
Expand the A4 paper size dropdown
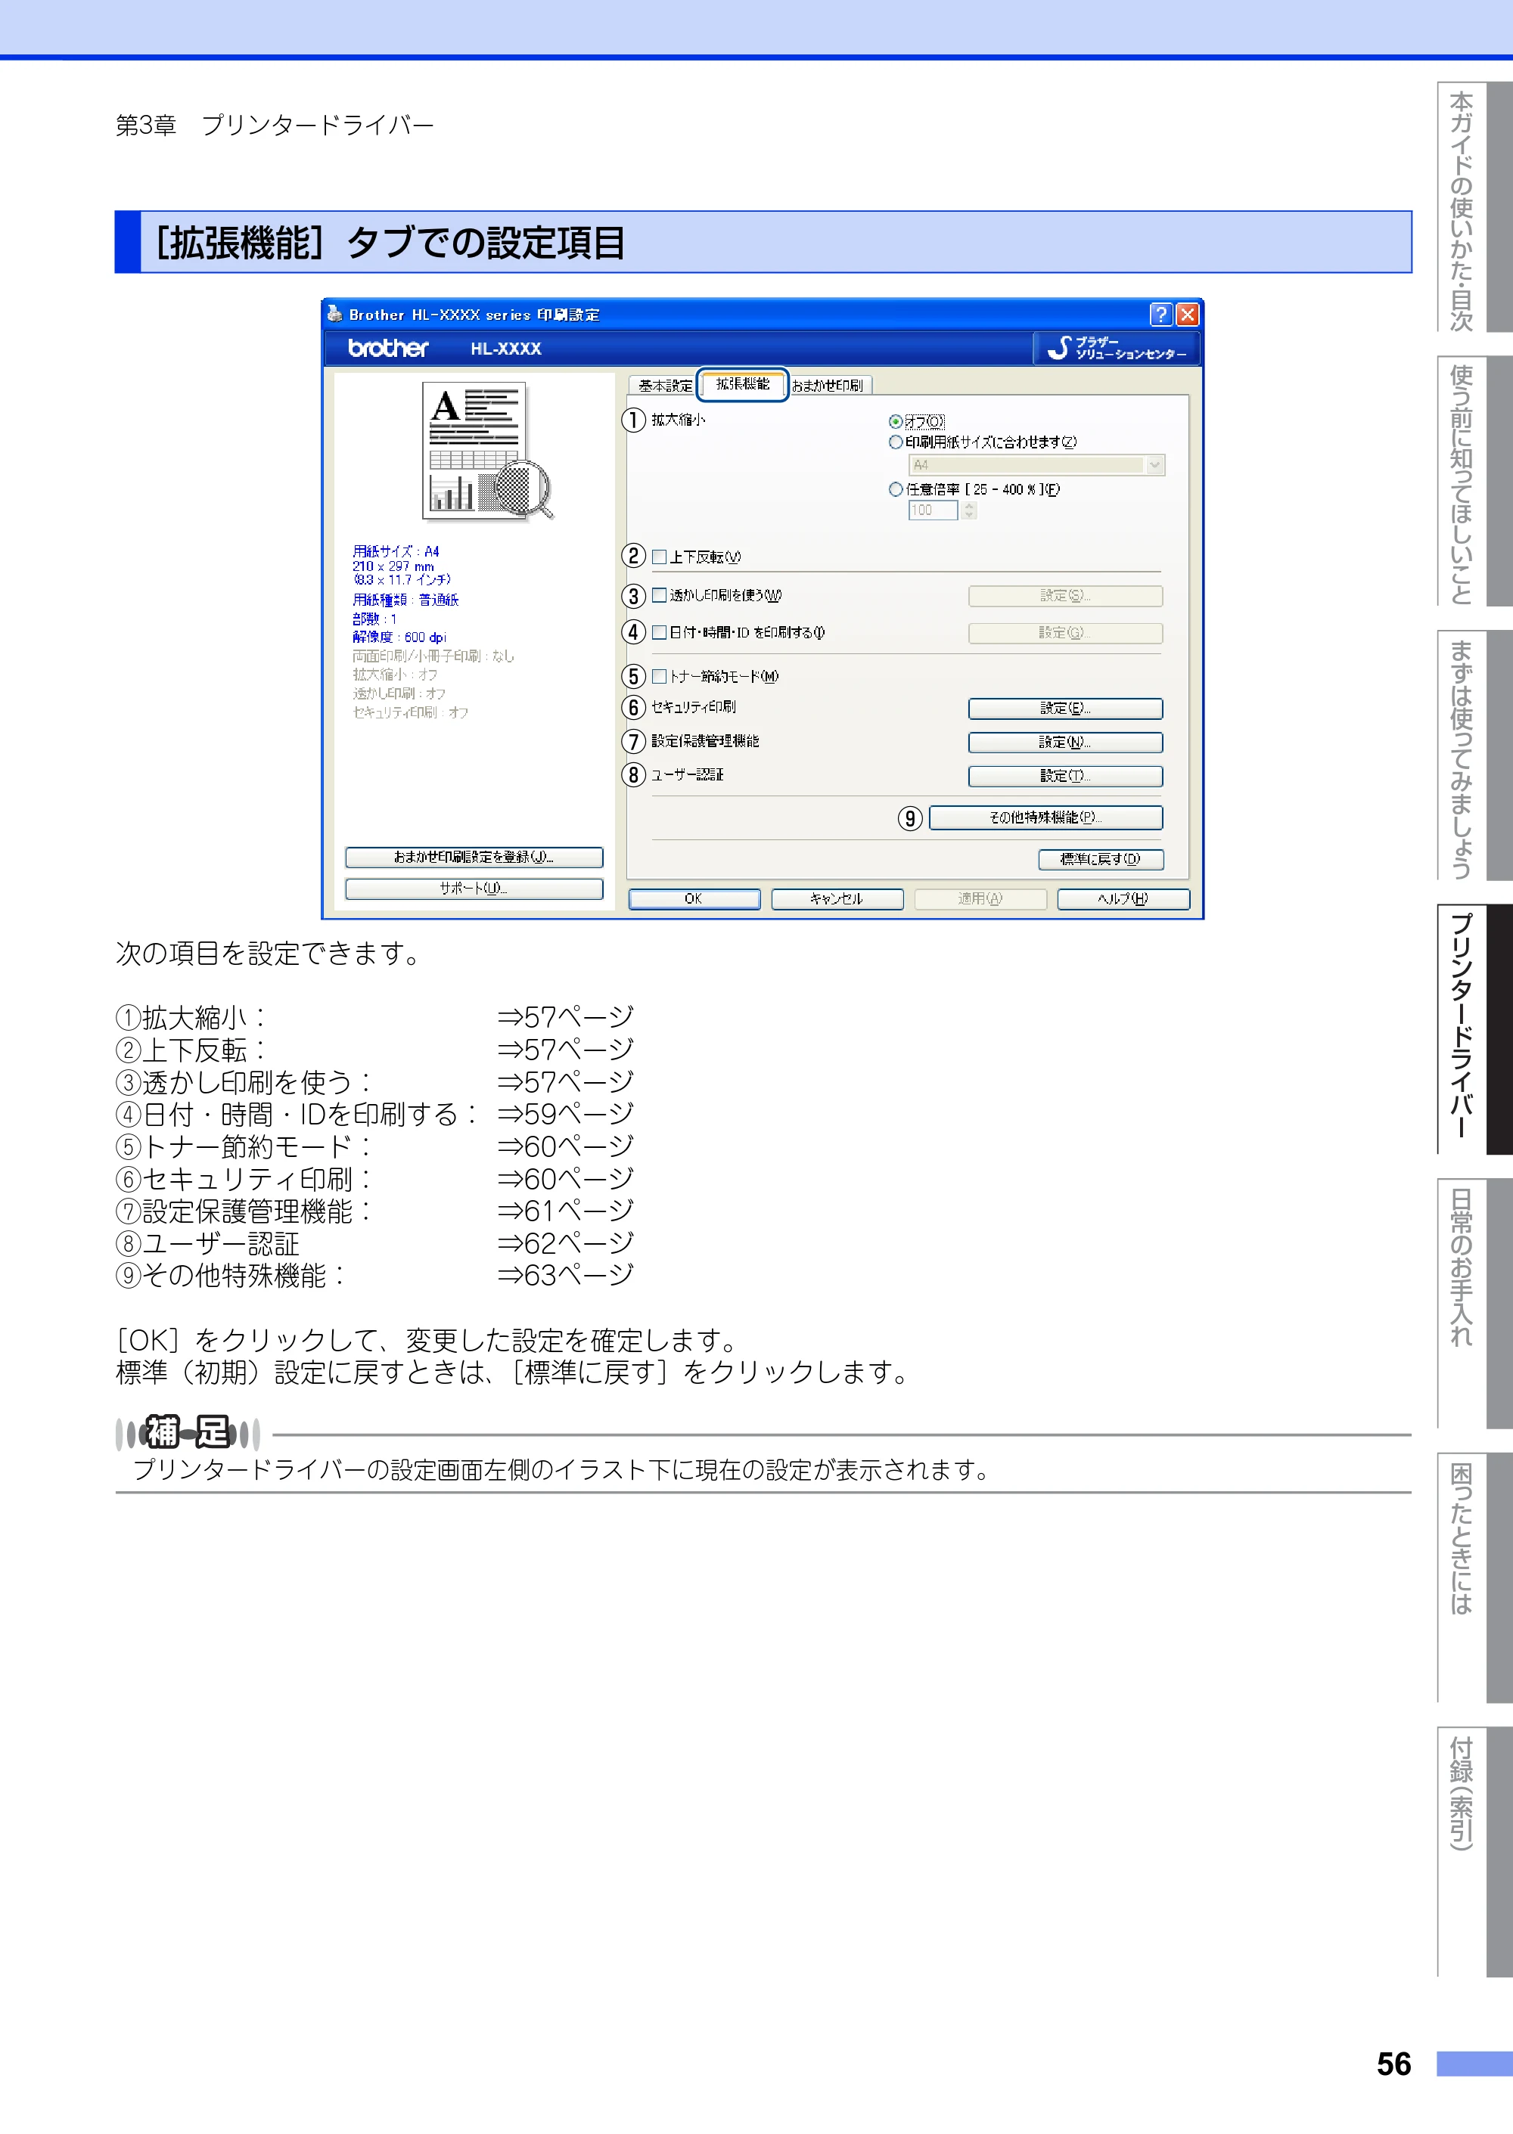pos(1155,466)
